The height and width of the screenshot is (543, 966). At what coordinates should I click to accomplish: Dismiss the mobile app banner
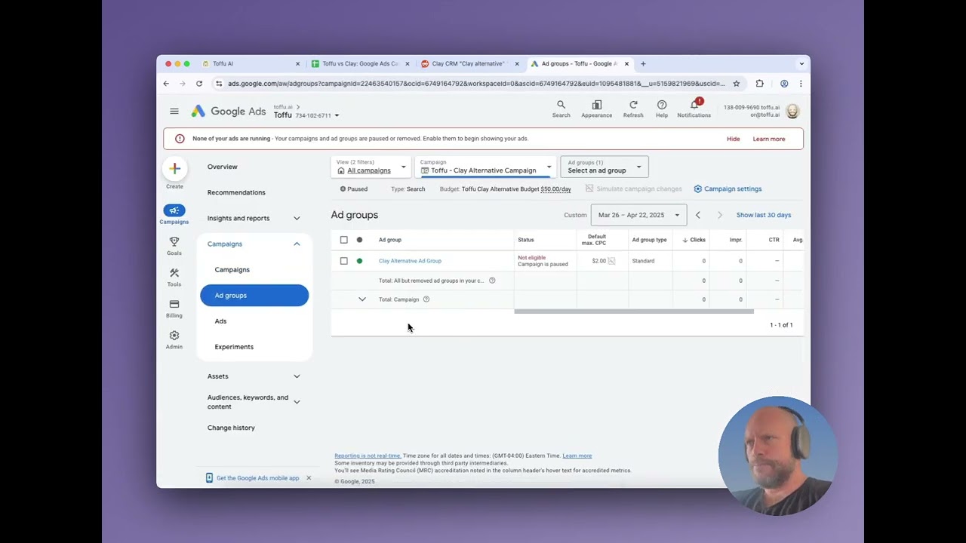tap(309, 478)
